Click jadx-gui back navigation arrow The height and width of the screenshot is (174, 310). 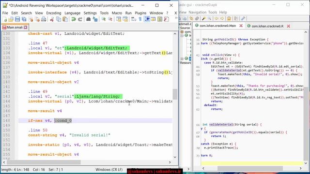click(217, 18)
